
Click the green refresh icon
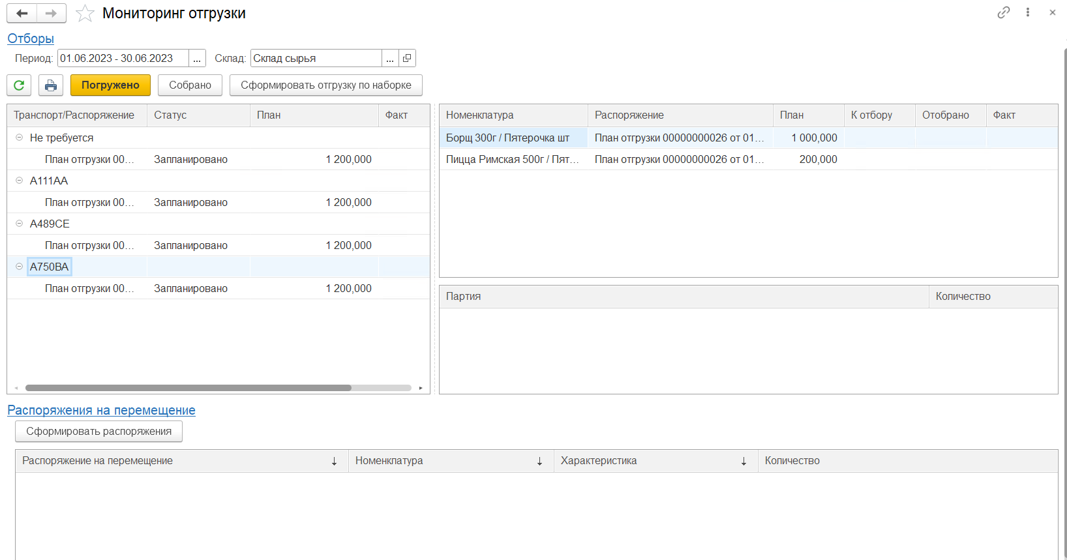19,85
